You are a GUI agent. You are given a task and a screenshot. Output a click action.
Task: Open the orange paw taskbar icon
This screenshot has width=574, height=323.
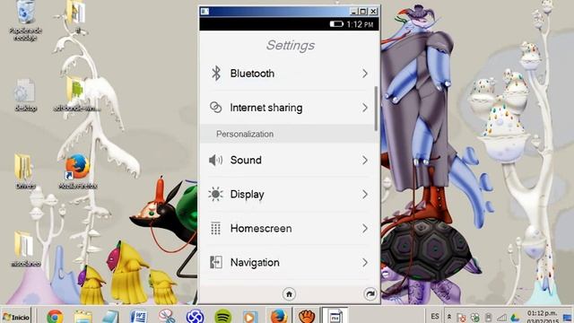[307, 316]
